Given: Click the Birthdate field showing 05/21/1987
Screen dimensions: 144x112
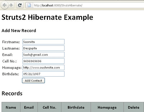Looking at the screenshot, I should tap(44, 74).
